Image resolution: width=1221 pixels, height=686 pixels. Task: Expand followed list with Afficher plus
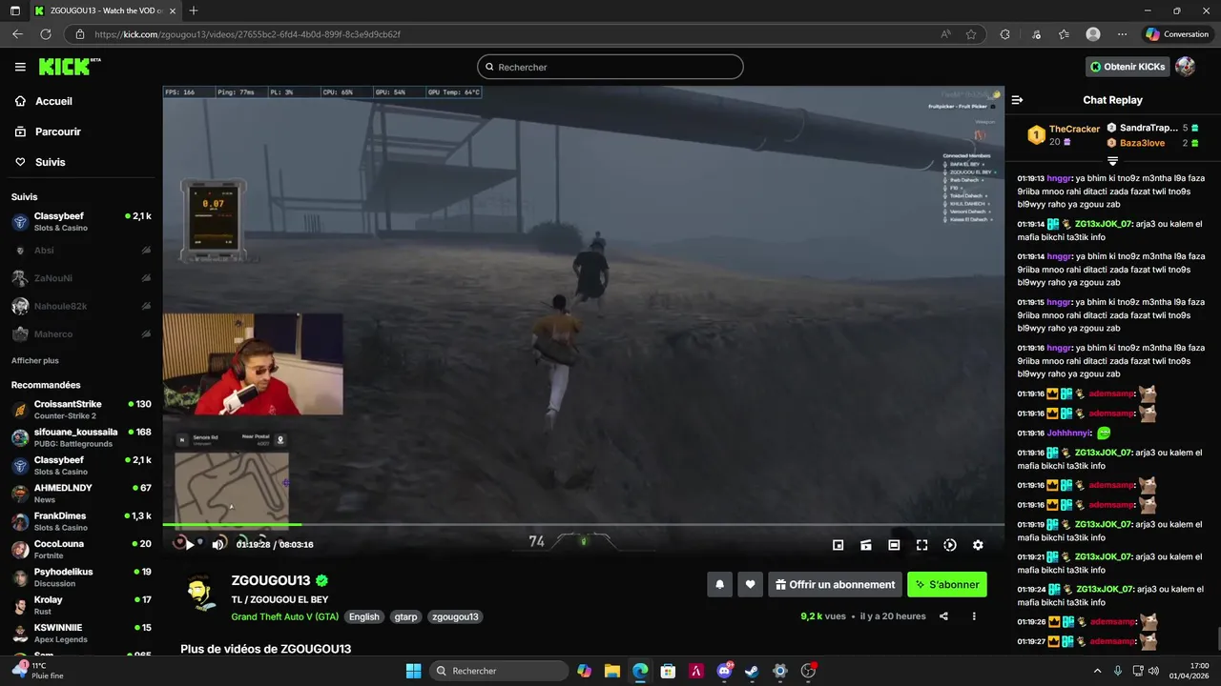tap(35, 361)
